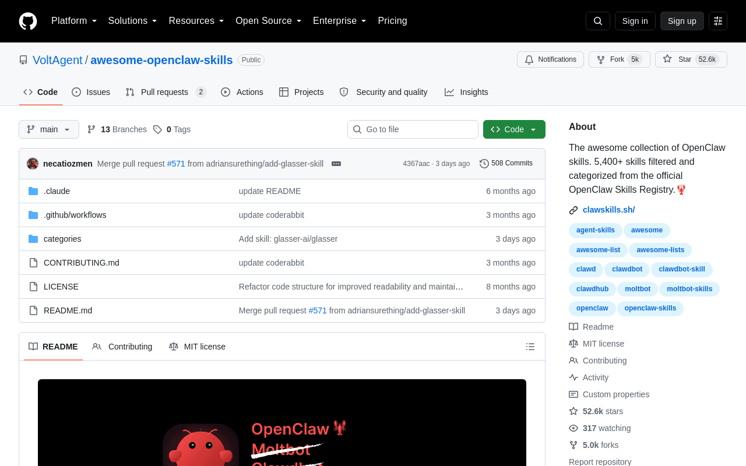Viewport: 746px width, 466px height.
Task: Open the VoltAgent owner link
Action: [x=58, y=60]
